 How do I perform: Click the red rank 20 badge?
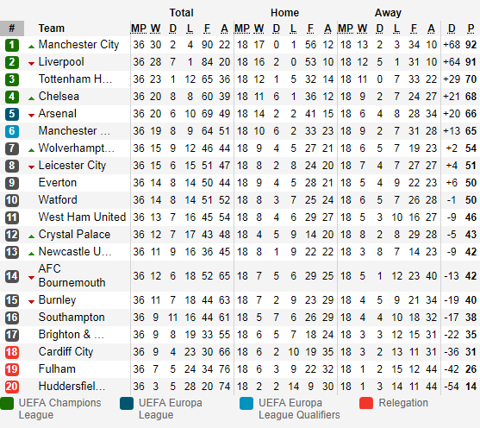click(12, 387)
